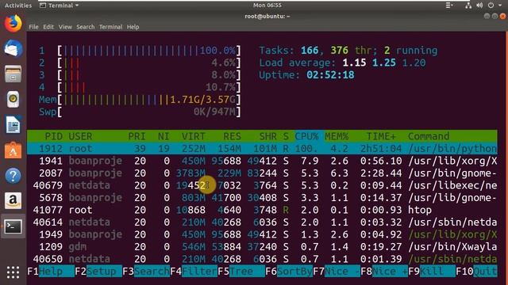
Task: Click the Mem usage meter bar
Action: 149,100
